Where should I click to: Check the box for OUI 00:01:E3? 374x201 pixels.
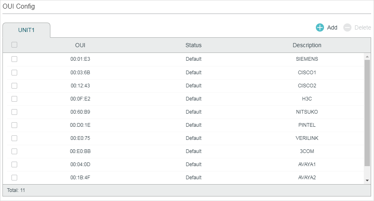(14, 59)
